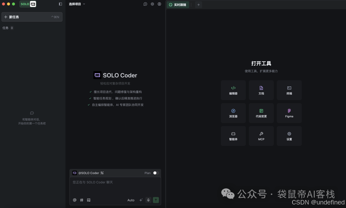View the 代码变更 (code changes) tool

261,113
